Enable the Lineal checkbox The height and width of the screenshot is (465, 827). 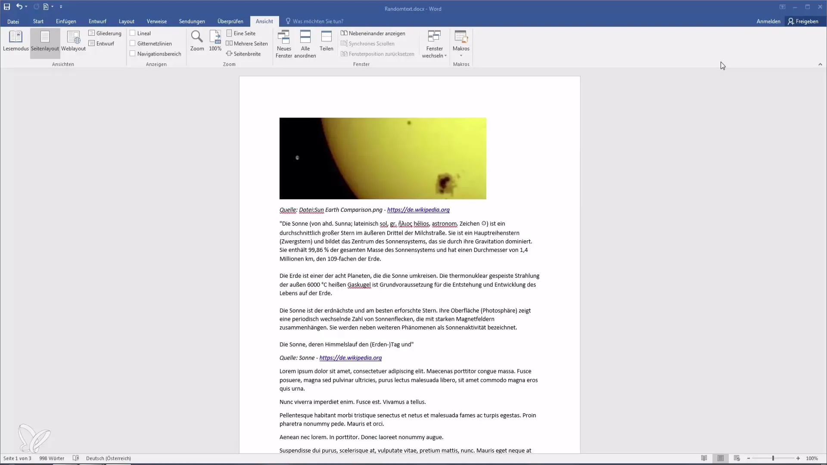133,33
